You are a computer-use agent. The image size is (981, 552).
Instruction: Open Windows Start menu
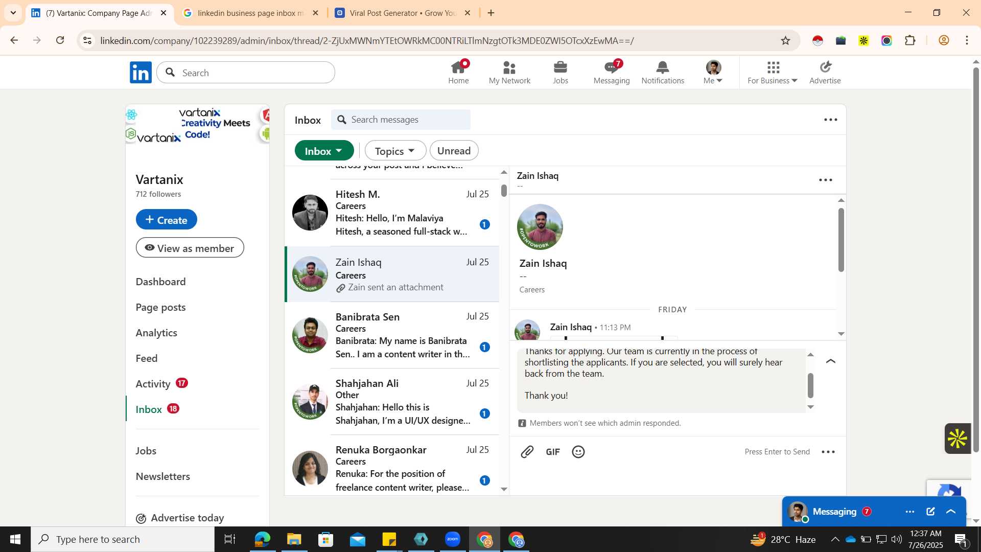(x=15, y=539)
